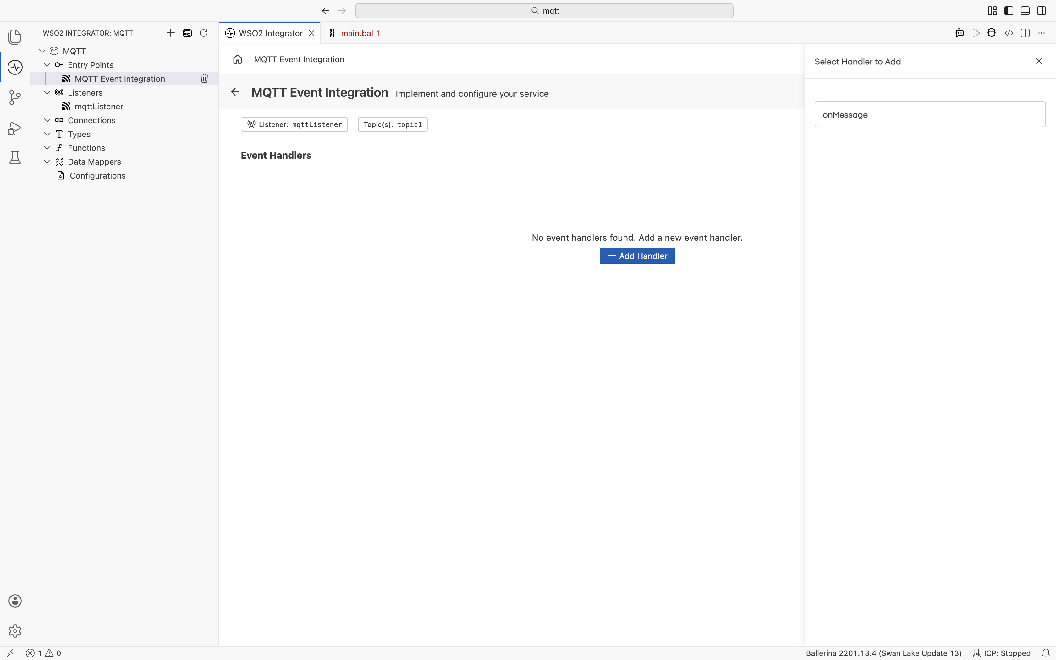The height and width of the screenshot is (660, 1056).
Task: Click the Listener: mqttListener chip
Action: coord(294,124)
